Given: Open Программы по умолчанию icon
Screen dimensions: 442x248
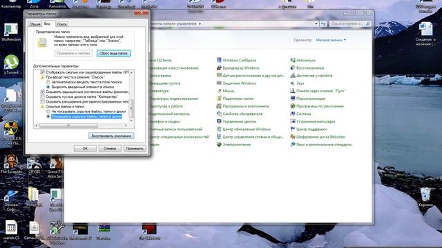Looking at the screenshot, I should [x=293, y=106].
